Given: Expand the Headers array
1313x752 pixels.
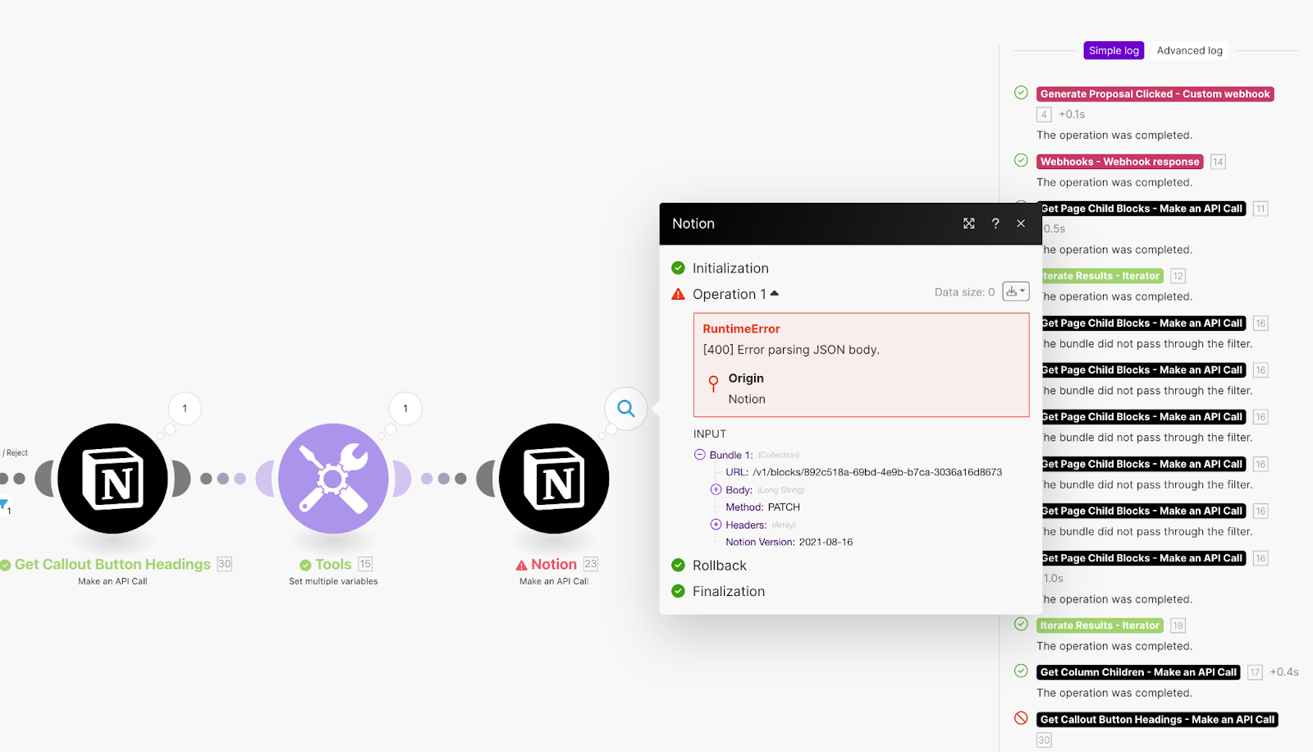Looking at the screenshot, I should [x=716, y=525].
